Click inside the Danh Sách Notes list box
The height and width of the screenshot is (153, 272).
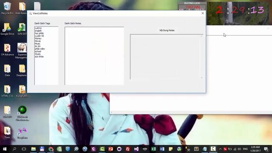[94, 56]
